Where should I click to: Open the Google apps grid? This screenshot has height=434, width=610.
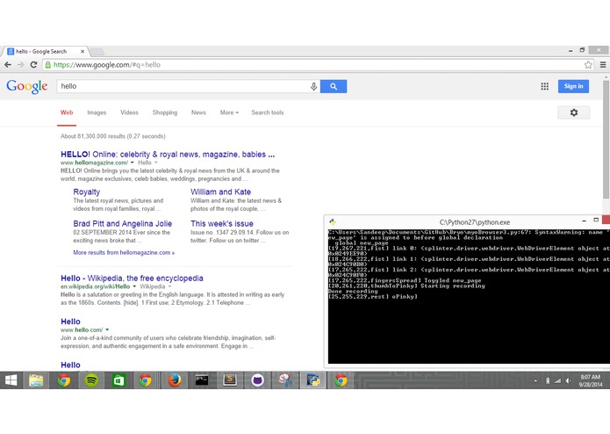coord(545,86)
